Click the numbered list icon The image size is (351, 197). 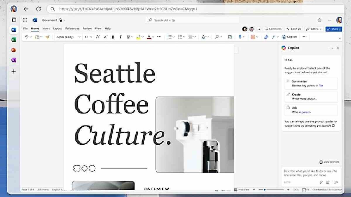pyautogui.click(x=180, y=37)
